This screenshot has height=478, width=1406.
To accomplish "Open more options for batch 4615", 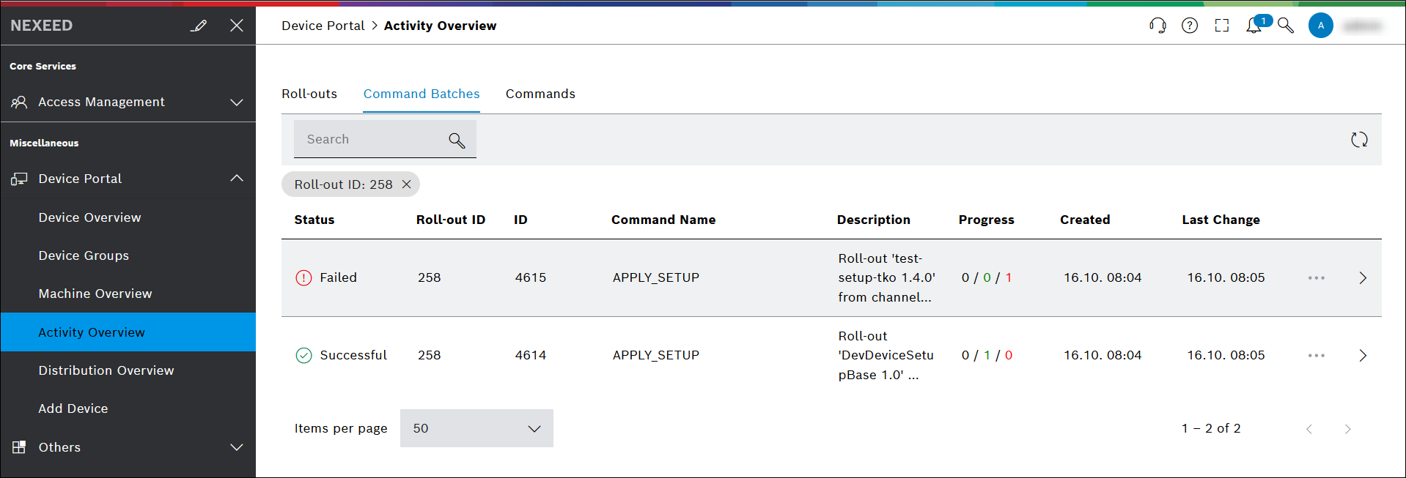I will 1317,278.
